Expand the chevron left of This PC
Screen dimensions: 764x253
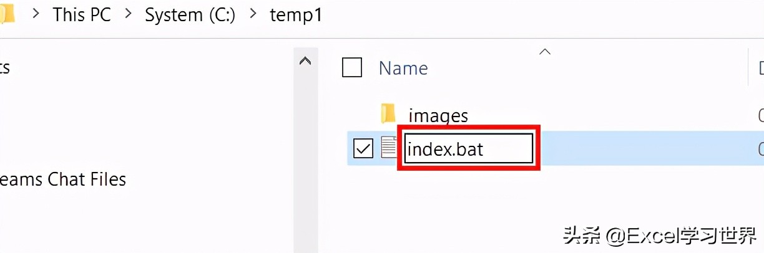point(37,14)
